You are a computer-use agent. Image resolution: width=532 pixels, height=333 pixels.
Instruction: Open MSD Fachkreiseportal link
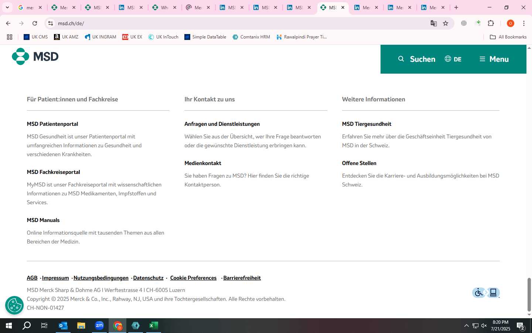(53, 172)
